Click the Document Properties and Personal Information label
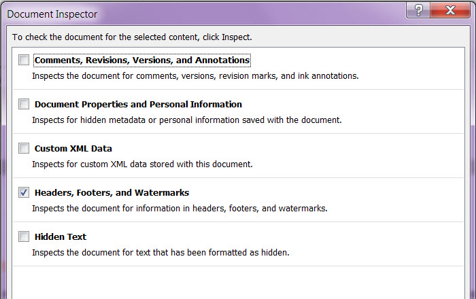Viewport: 476px width, 299px height. click(138, 105)
